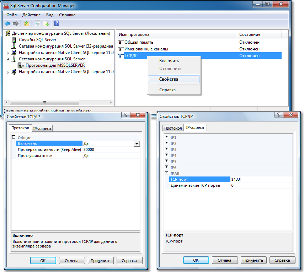Open the properties toolbar icon
This screenshot has height=272, width=304.
(x=37, y=24)
